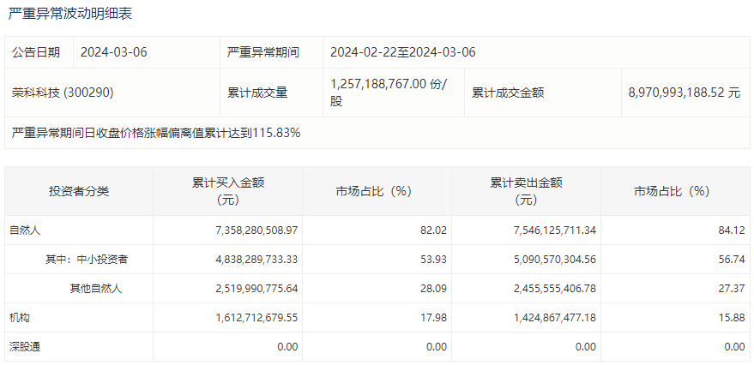Click sell share 56.74
The image size is (754, 365).
(x=732, y=260)
